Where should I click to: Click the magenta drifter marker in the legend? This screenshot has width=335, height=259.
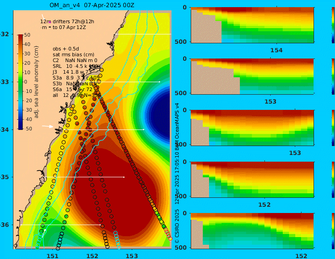pos(50,22)
